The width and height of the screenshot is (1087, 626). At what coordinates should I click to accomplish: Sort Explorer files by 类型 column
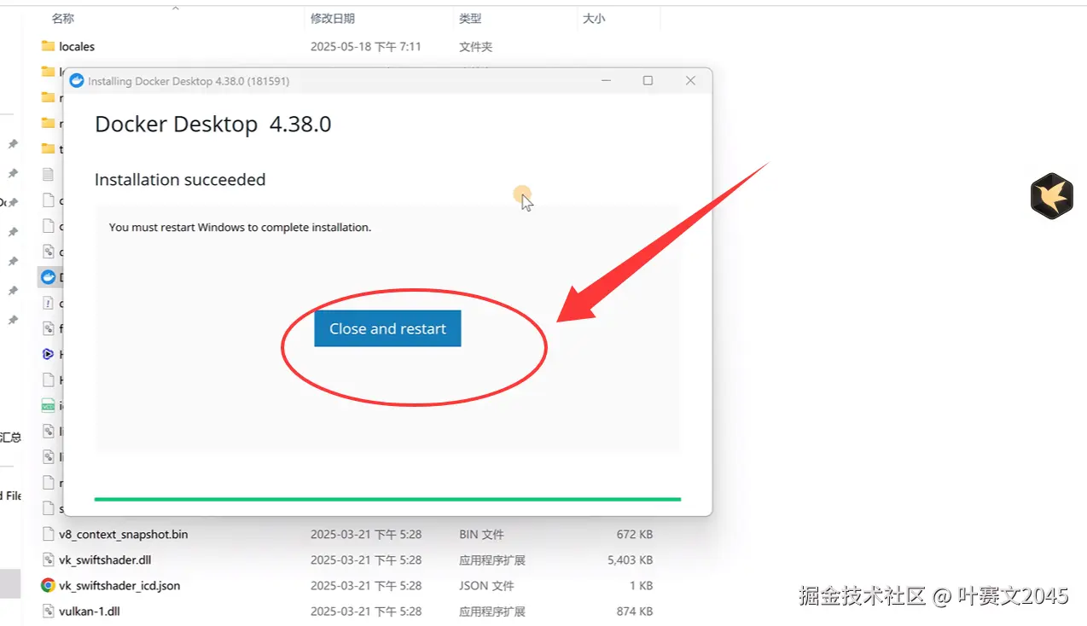point(470,18)
